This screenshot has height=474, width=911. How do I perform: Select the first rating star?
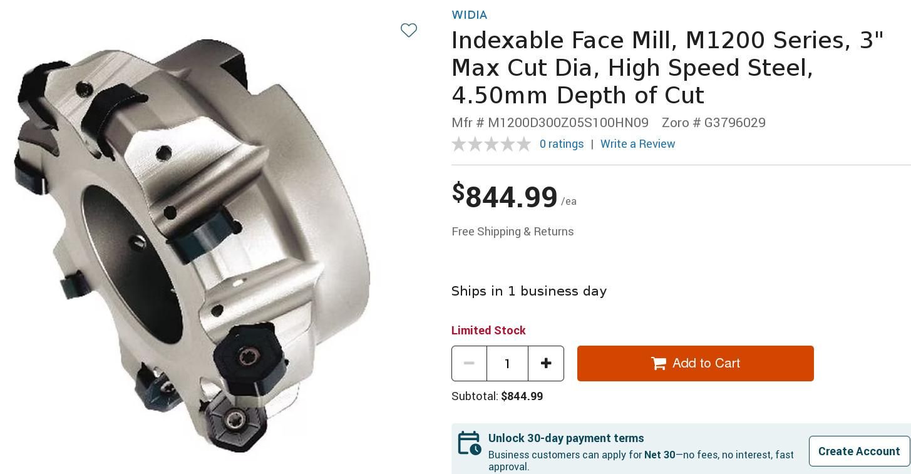459,144
